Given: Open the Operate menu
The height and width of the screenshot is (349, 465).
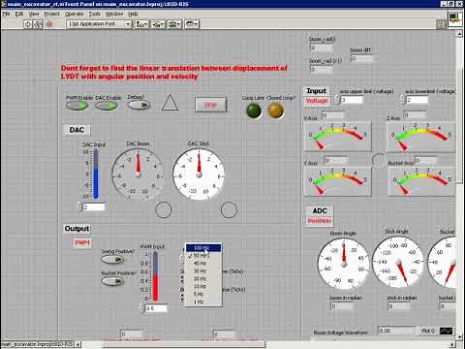Looking at the screenshot, I should click(74, 14).
